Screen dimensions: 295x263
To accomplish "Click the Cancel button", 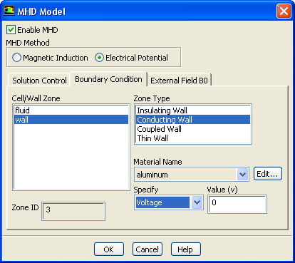I will pyautogui.click(x=147, y=249).
